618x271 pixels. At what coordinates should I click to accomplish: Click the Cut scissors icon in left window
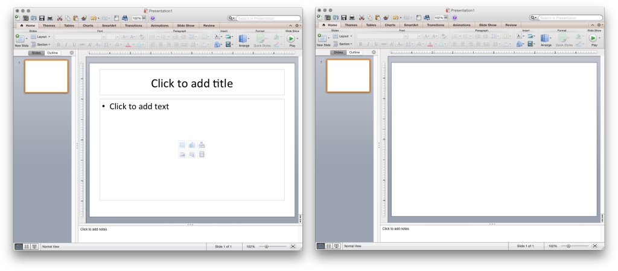pyautogui.click(x=60, y=18)
